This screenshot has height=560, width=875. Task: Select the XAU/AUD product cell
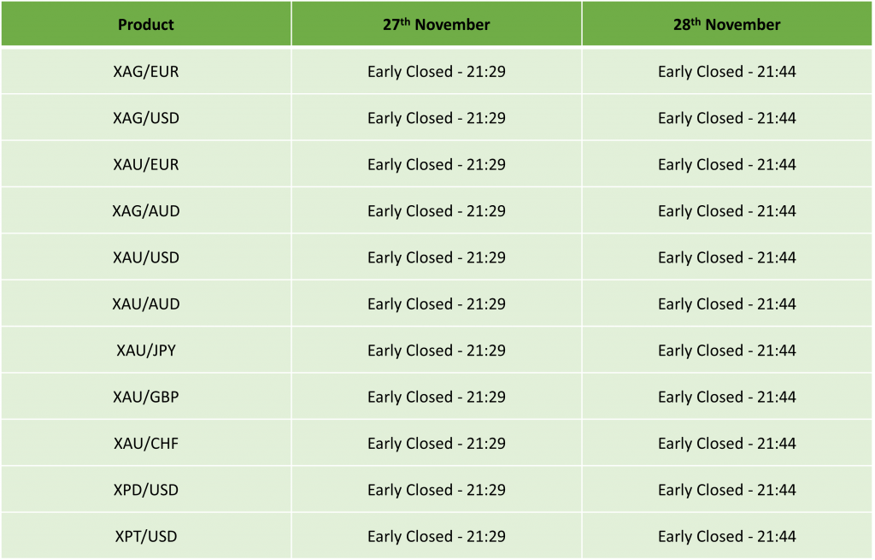coord(146,304)
